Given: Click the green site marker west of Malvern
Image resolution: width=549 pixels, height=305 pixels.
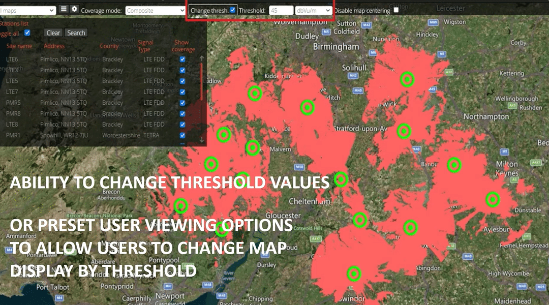Looking at the screenshot, I should click(x=253, y=148).
